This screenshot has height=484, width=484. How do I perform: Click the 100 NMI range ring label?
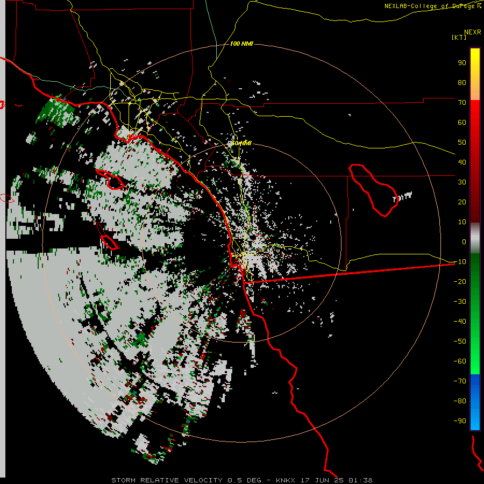tap(241, 44)
